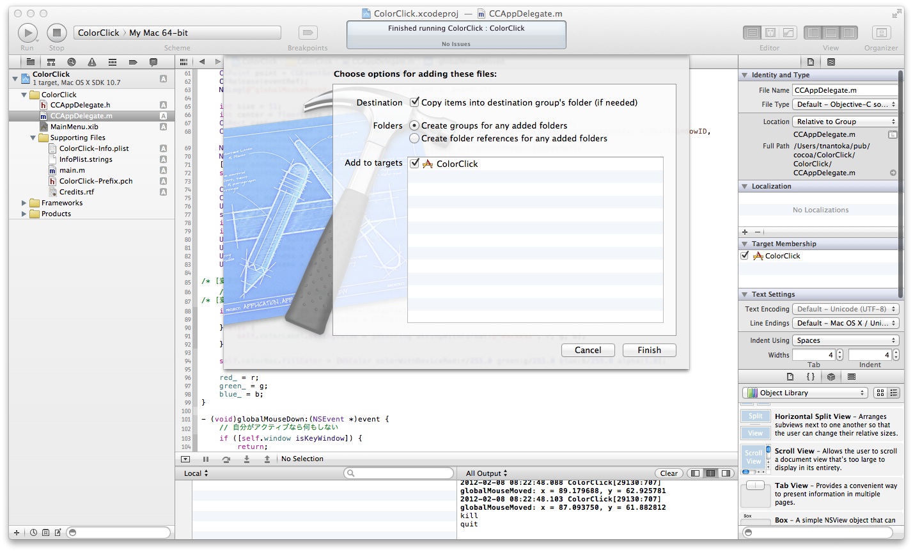Viewport: 913px width, 552px height.
Task: Click the Step Over debug button
Action: [226, 459]
